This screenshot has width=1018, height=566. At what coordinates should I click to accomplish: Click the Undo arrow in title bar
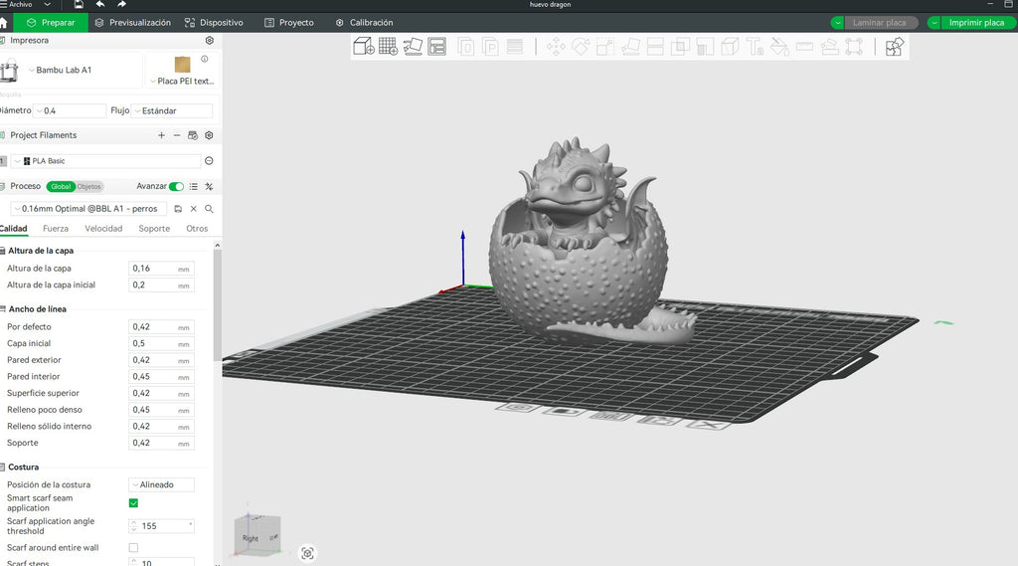coord(100,5)
